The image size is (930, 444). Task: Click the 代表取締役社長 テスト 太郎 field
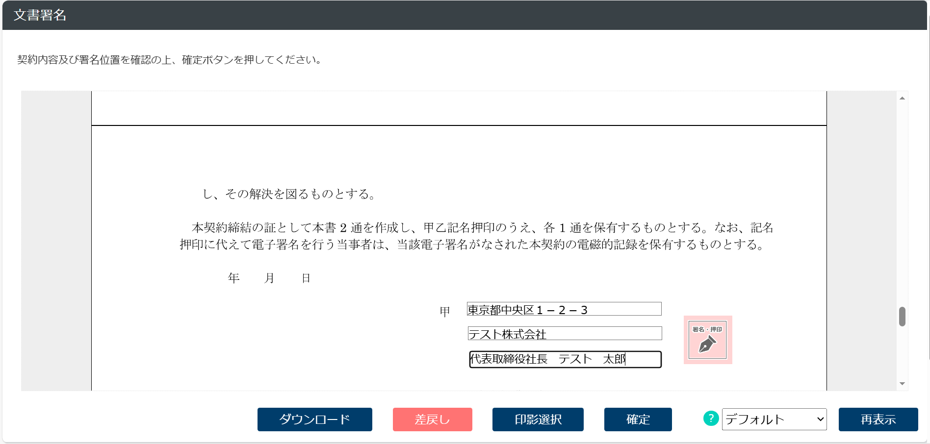pos(565,359)
